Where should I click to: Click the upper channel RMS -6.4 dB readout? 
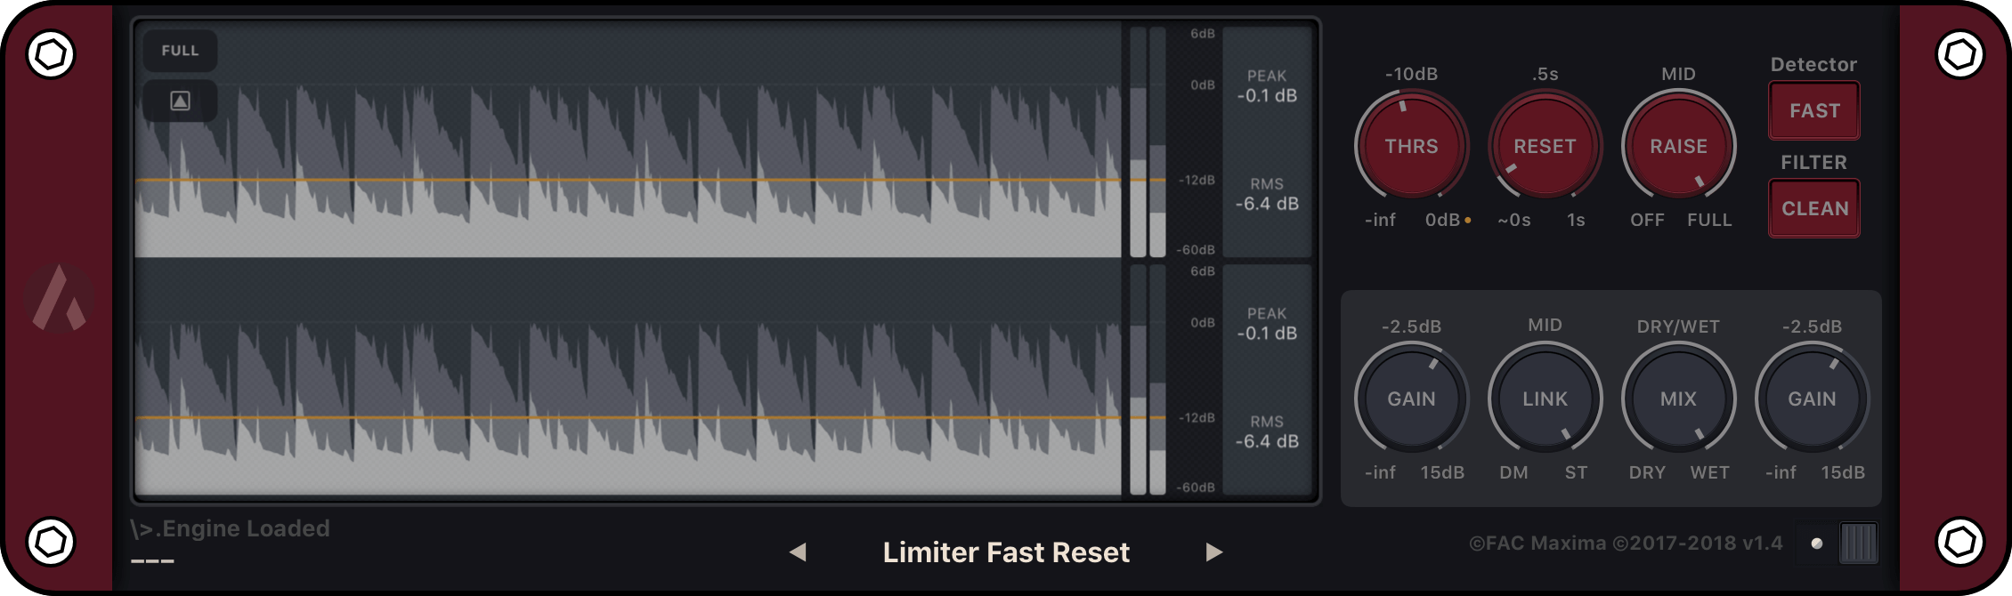click(x=1267, y=195)
